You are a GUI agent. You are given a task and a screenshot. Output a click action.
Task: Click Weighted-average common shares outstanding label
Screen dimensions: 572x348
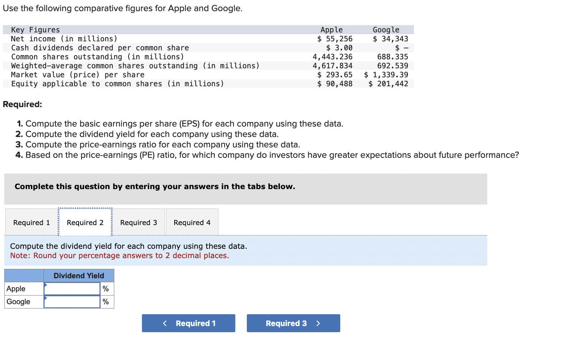(x=135, y=66)
